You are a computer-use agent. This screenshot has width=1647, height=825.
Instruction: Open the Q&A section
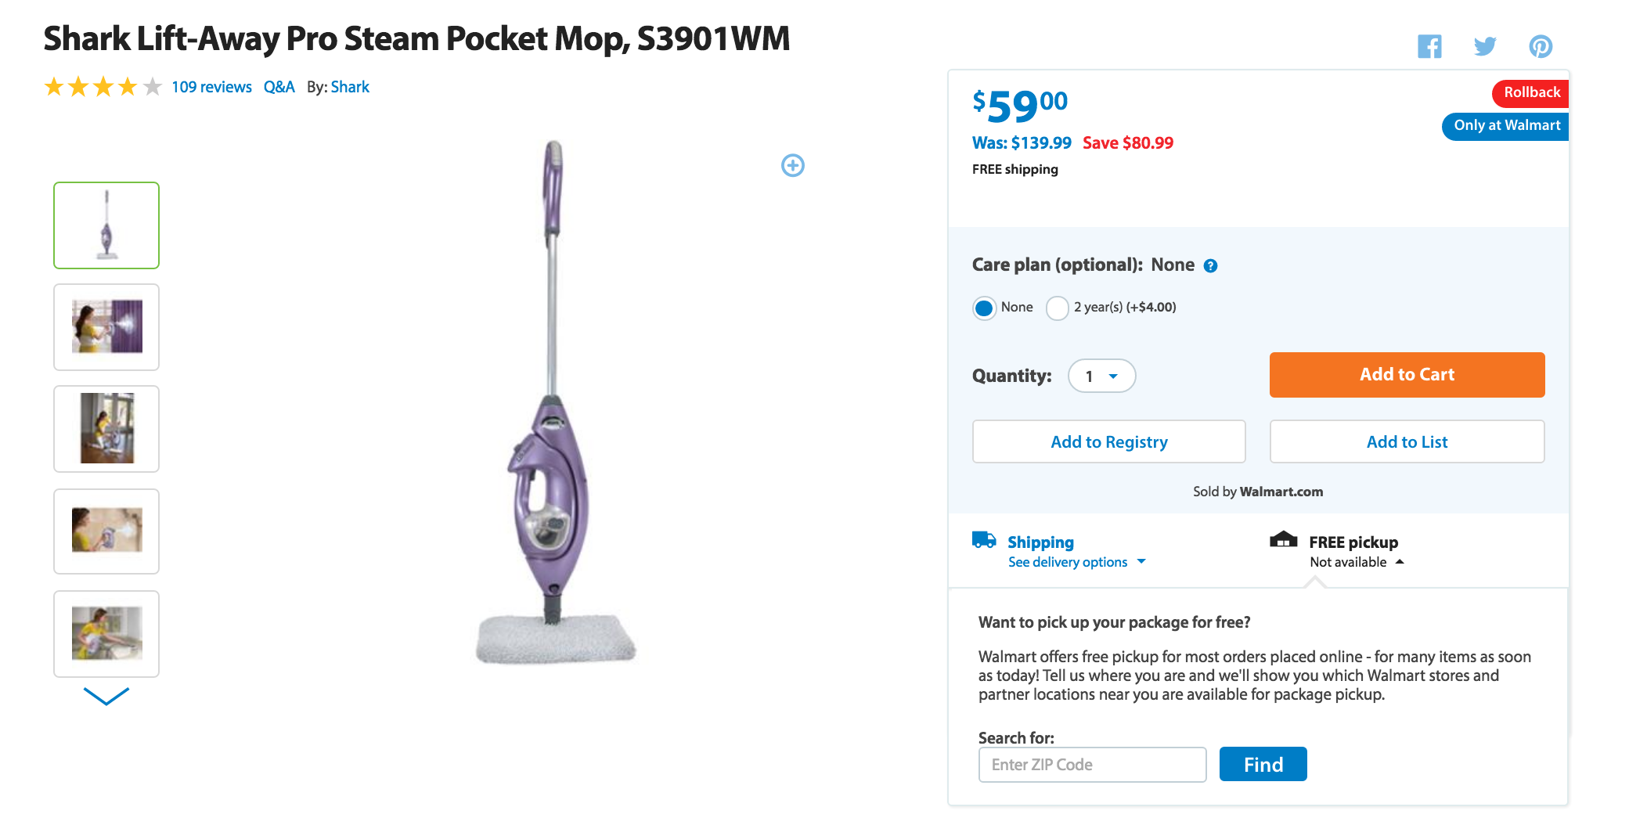tap(279, 87)
